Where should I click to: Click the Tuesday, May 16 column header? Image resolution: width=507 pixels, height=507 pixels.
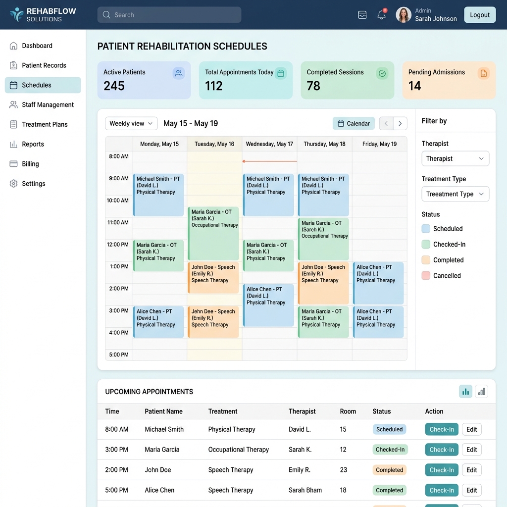pos(214,144)
